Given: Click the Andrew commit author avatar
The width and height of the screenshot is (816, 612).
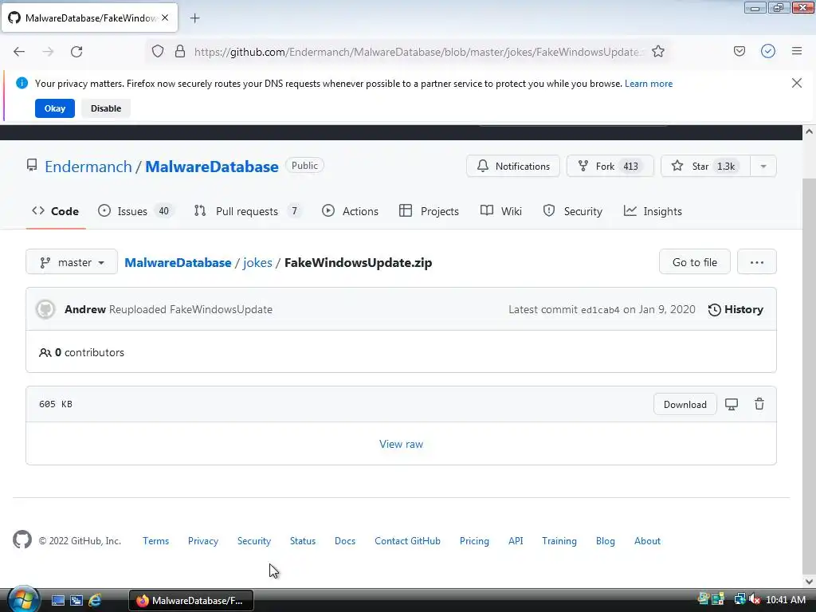Looking at the screenshot, I should [x=45, y=309].
